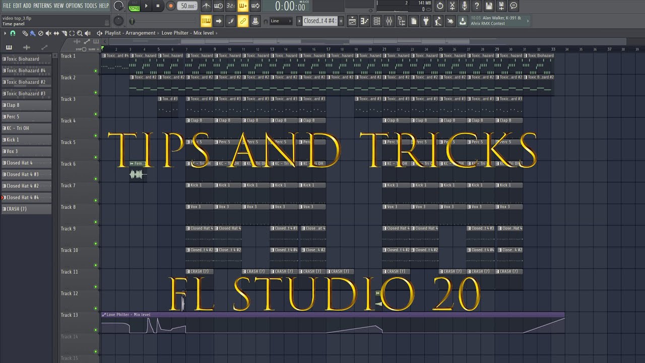The image size is (645, 363).
Task: Click the stop transport button
Action: [158, 6]
